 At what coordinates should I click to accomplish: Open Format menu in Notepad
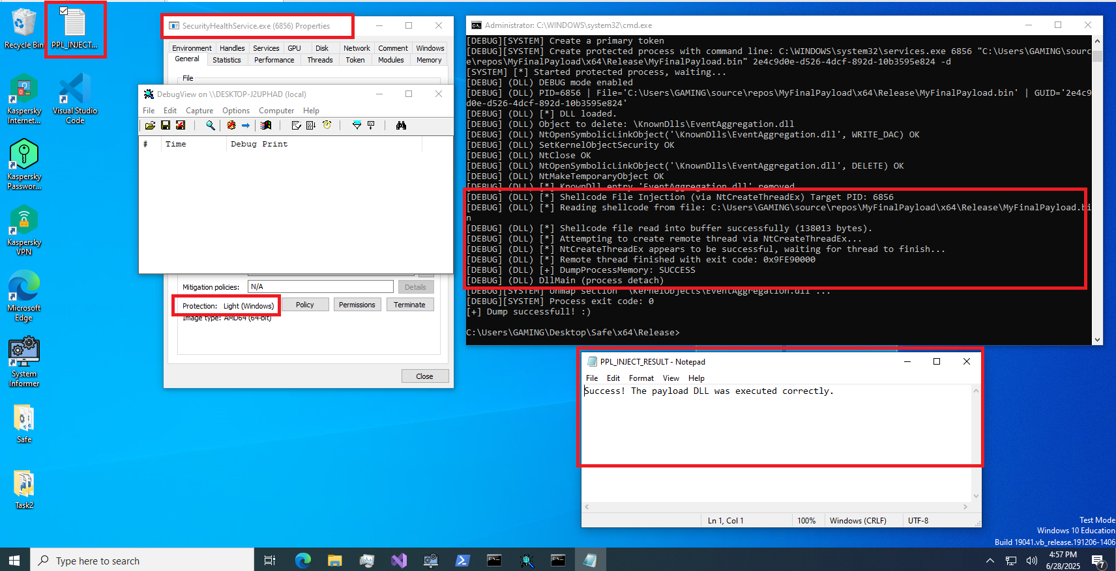[x=641, y=378]
